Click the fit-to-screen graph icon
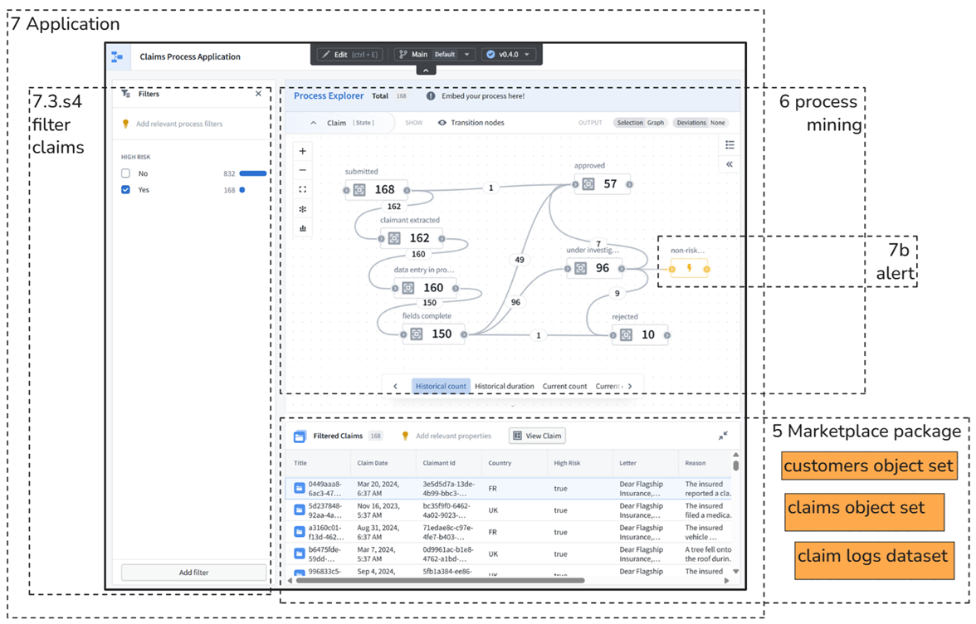Screen dimensions: 976x624 coord(302,189)
